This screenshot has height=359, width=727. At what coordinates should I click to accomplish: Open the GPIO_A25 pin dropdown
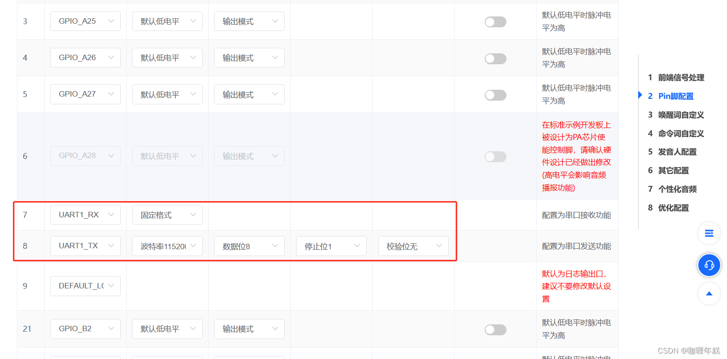tap(85, 21)
